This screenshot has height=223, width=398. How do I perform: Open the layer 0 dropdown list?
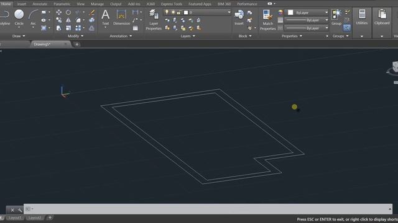[229, 12]
